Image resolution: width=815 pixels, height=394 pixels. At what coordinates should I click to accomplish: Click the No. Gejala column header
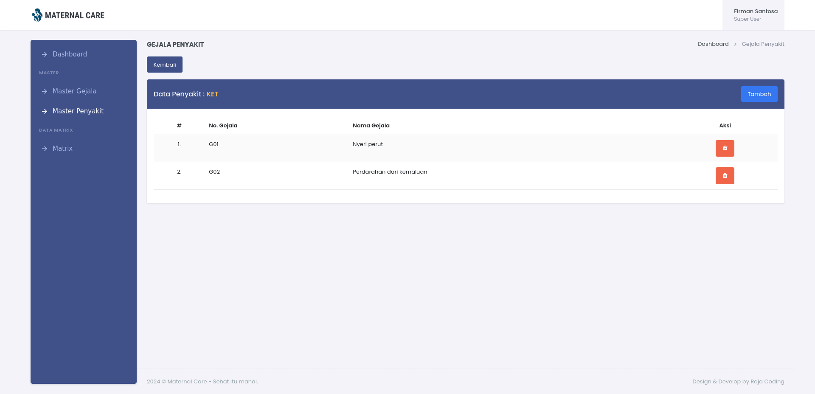coord(223,126)
